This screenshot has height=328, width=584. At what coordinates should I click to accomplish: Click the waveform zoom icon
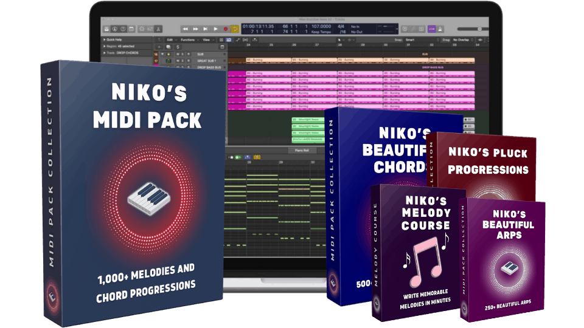480,40
